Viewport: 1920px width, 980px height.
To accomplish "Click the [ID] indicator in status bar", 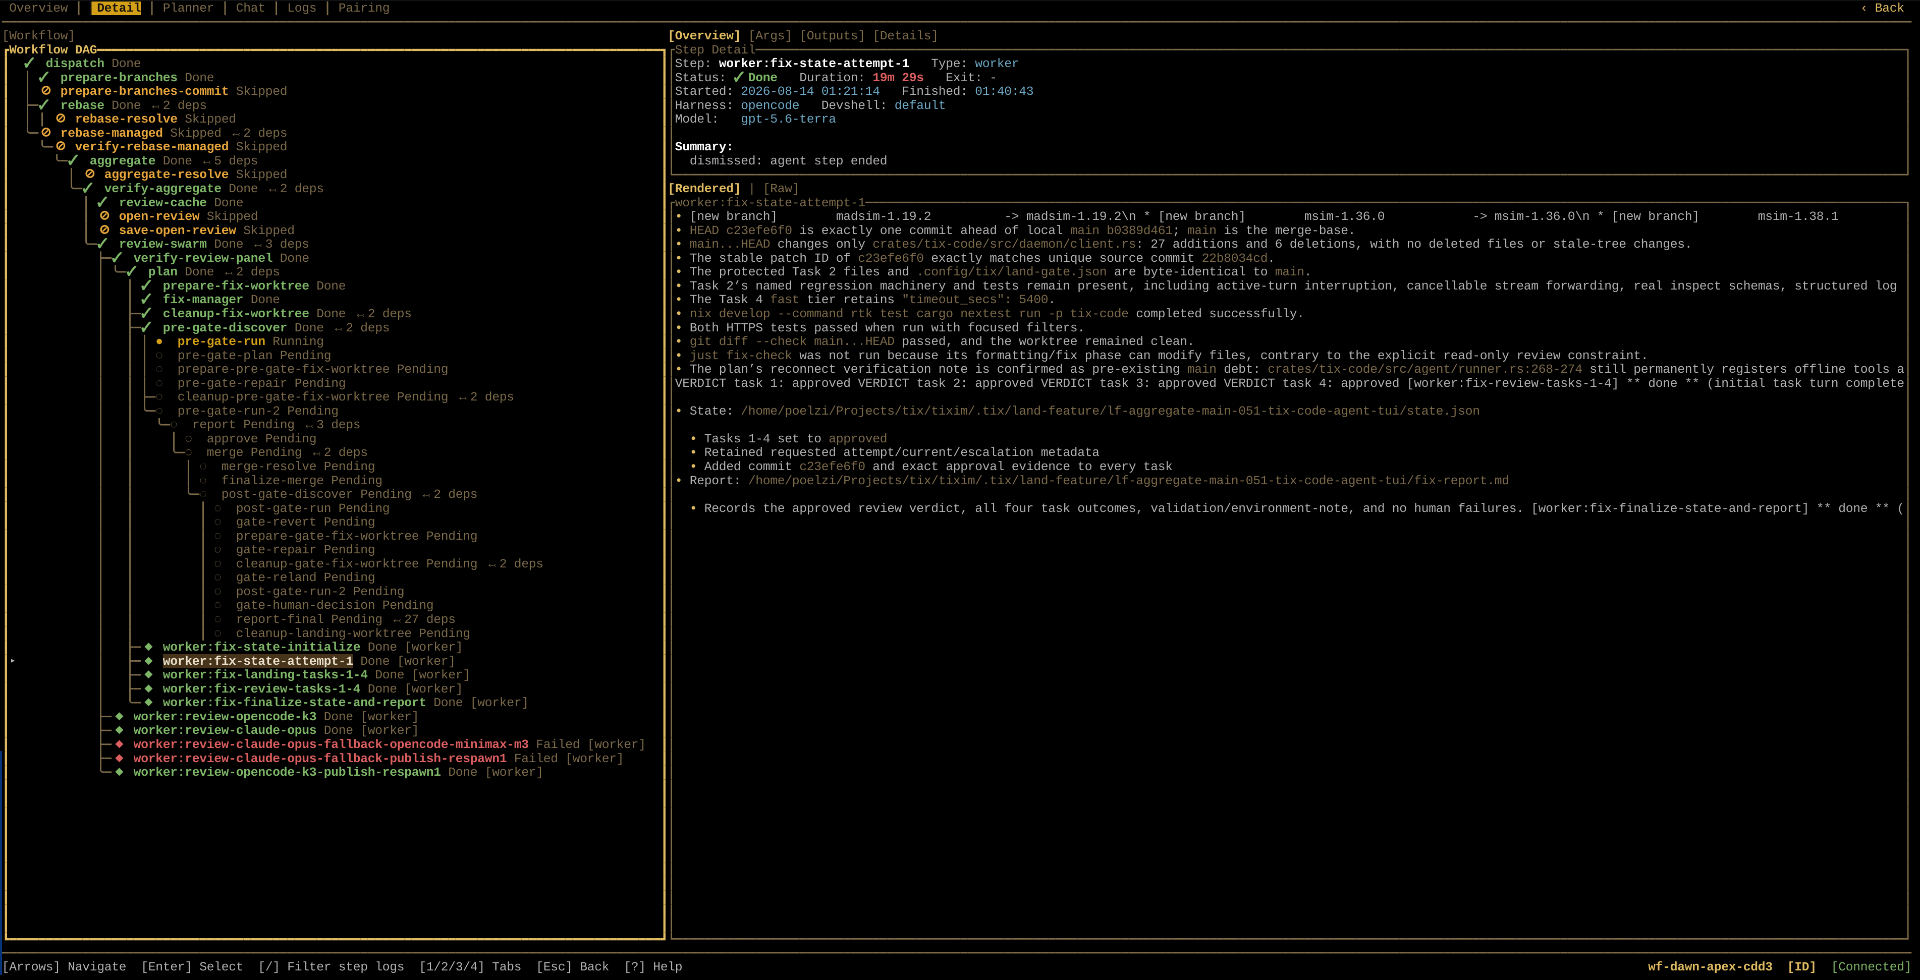I will 1801,966.
